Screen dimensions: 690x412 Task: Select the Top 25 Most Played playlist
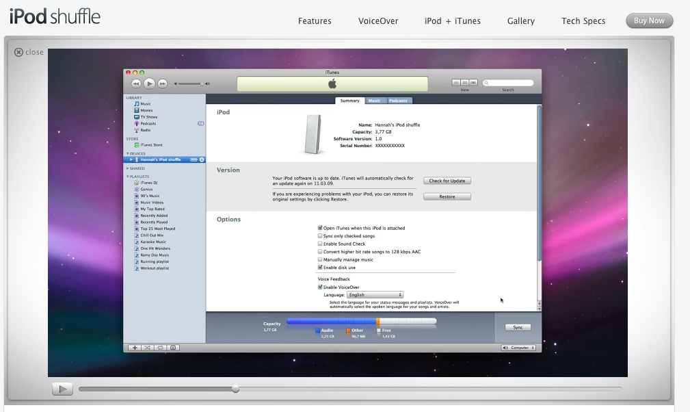pos(157,229)
